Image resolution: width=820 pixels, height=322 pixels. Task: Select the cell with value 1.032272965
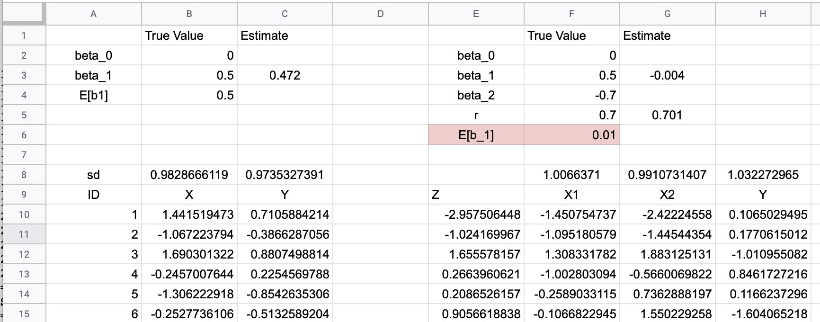coord(762,175)
